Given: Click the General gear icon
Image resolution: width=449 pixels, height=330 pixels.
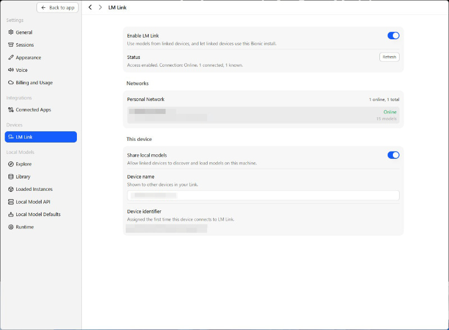Looking at the screenshot, I should click(11, 32).
